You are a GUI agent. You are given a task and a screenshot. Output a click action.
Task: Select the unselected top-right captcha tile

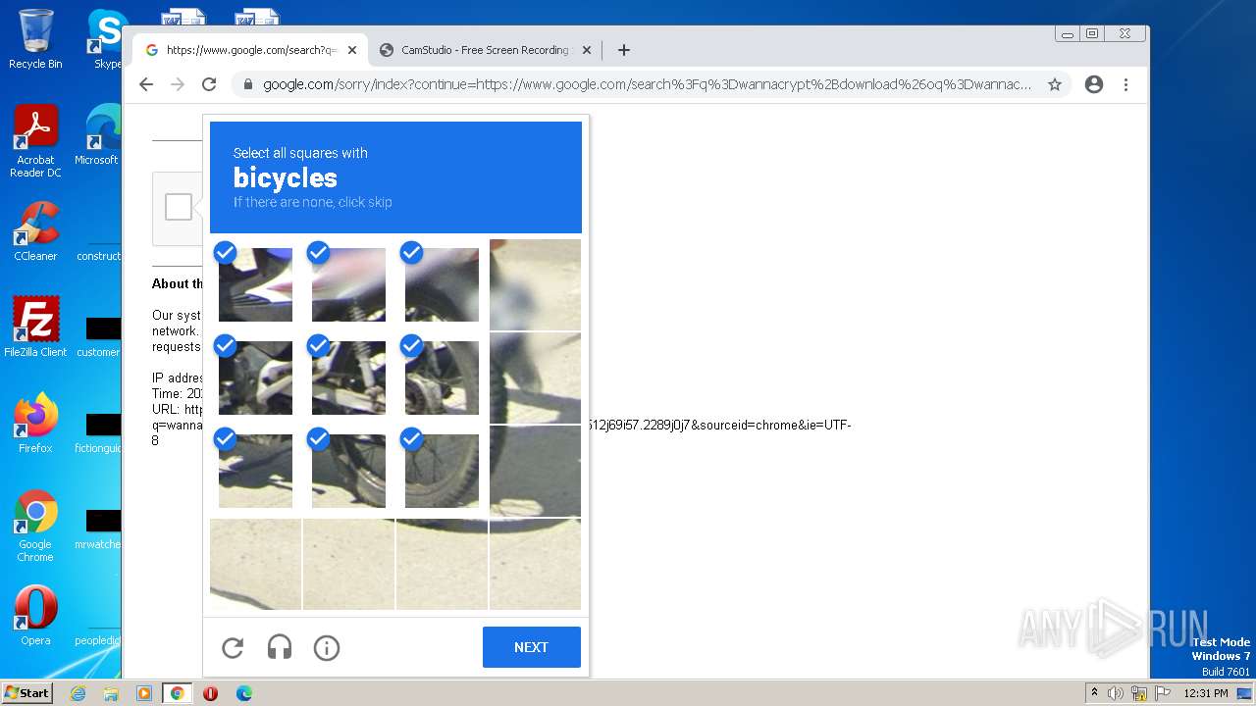[535, 284]
